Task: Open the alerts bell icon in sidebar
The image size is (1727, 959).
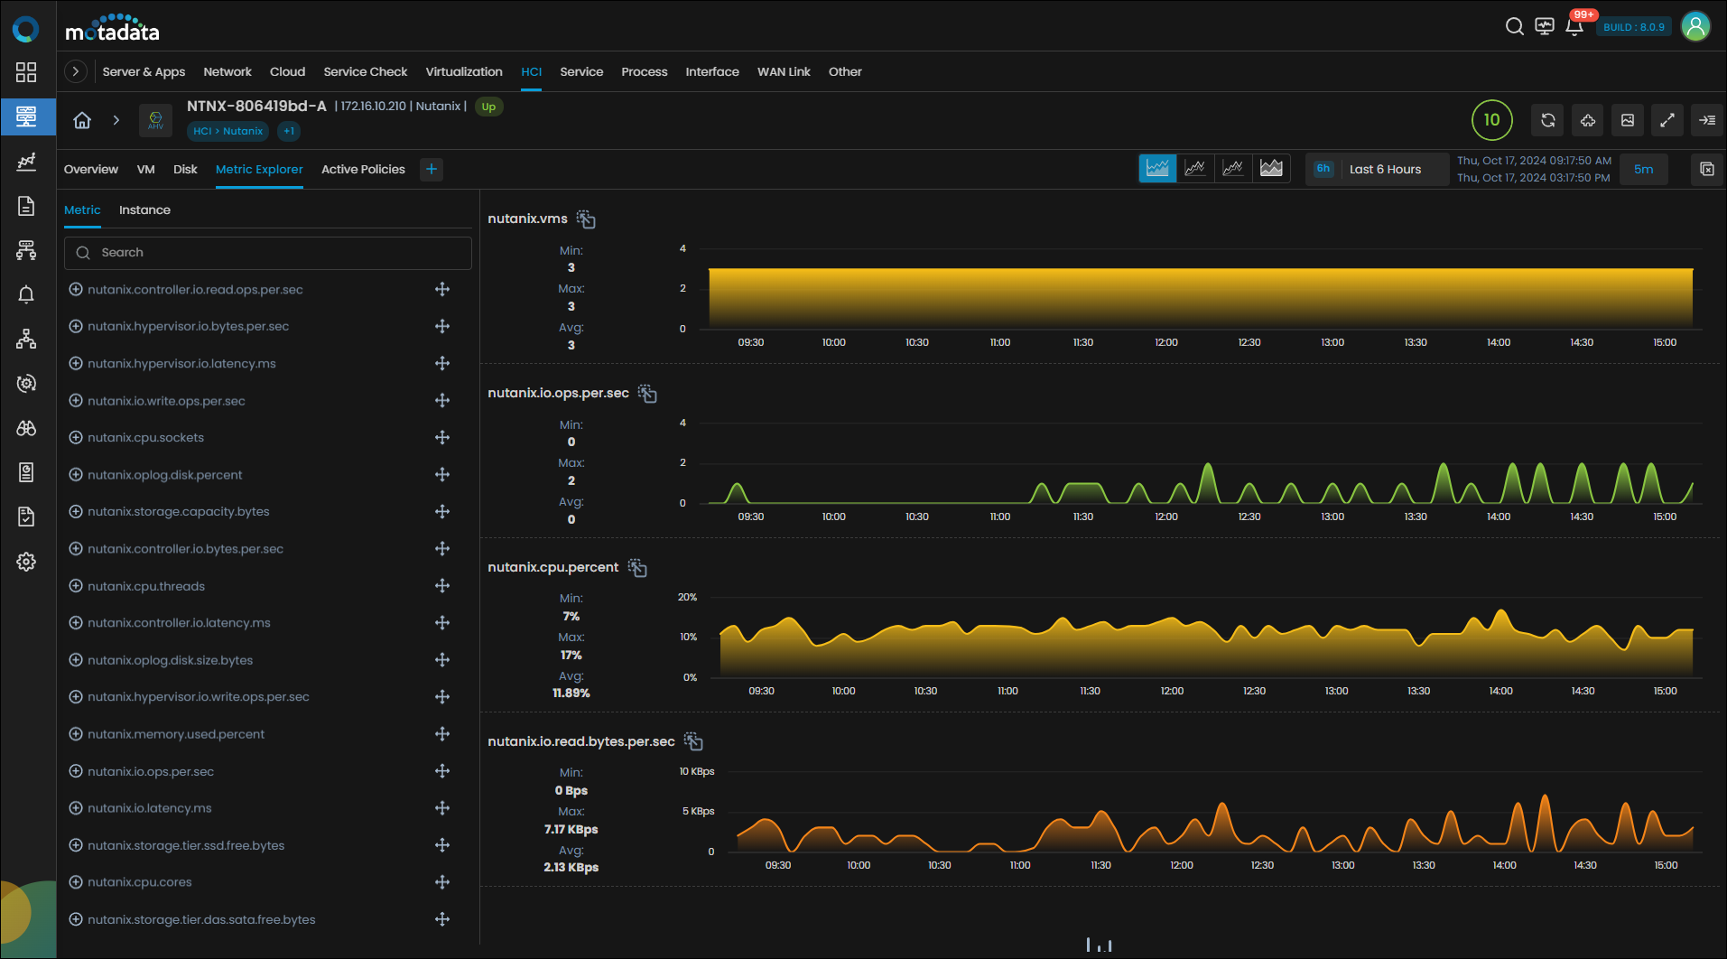Action: [26, 294]
